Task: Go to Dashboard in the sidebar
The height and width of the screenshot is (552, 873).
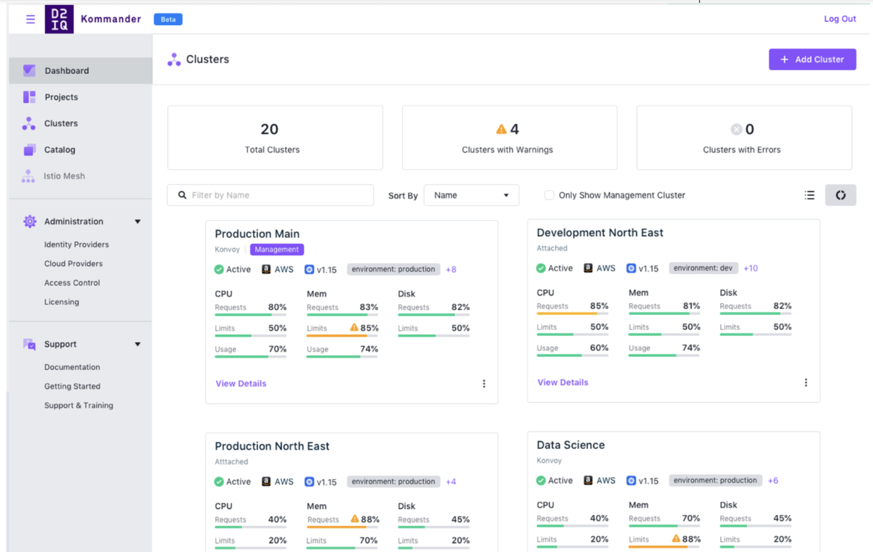Action: pos(80,71)
